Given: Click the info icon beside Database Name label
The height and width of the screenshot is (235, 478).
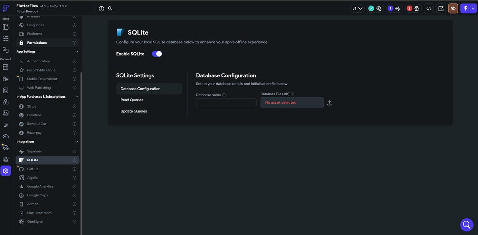Looking at the screenshot, I should [224, 95].
